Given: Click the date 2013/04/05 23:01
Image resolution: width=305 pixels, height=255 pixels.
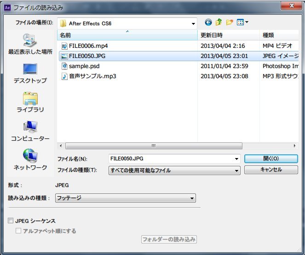Looking at the screenshot, I should 224,56.
